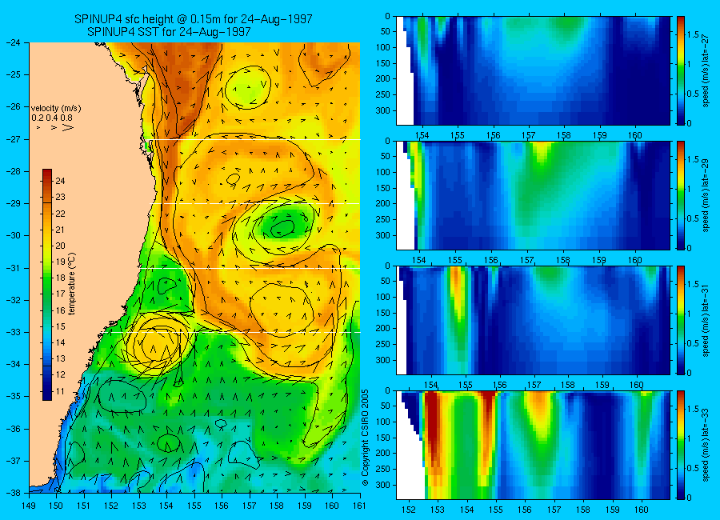Click the value 11 on the temperature scale
The height and width of the screenshot is (520, 720).
(x=60, y=391)
